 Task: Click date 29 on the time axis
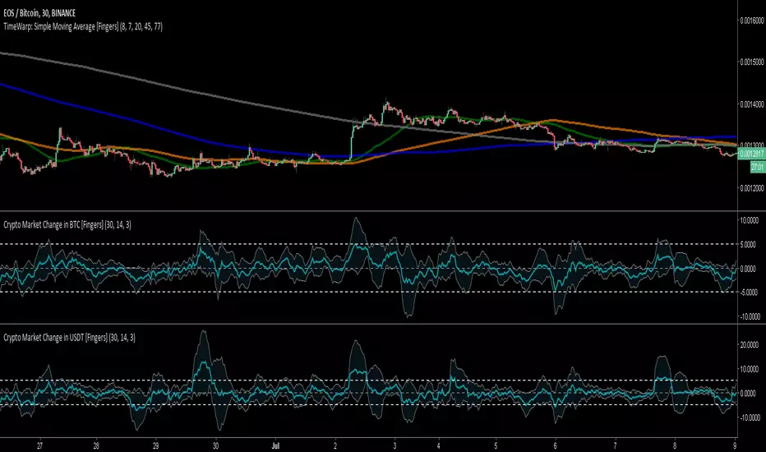pos(155,445)
